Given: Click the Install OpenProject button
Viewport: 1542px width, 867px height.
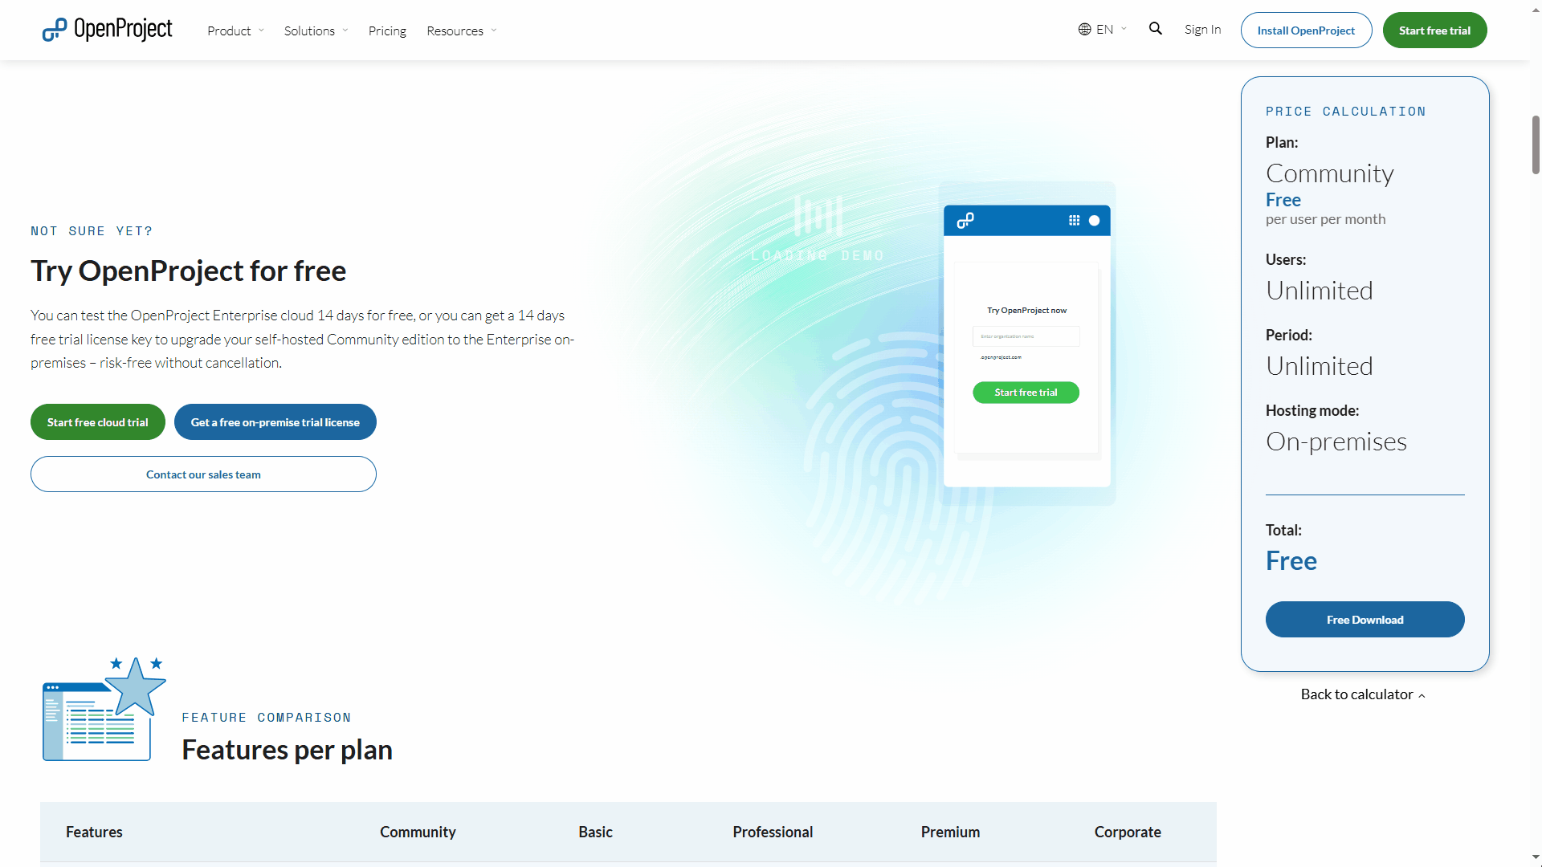Looking at the screenshot, I should point(1306,30).
